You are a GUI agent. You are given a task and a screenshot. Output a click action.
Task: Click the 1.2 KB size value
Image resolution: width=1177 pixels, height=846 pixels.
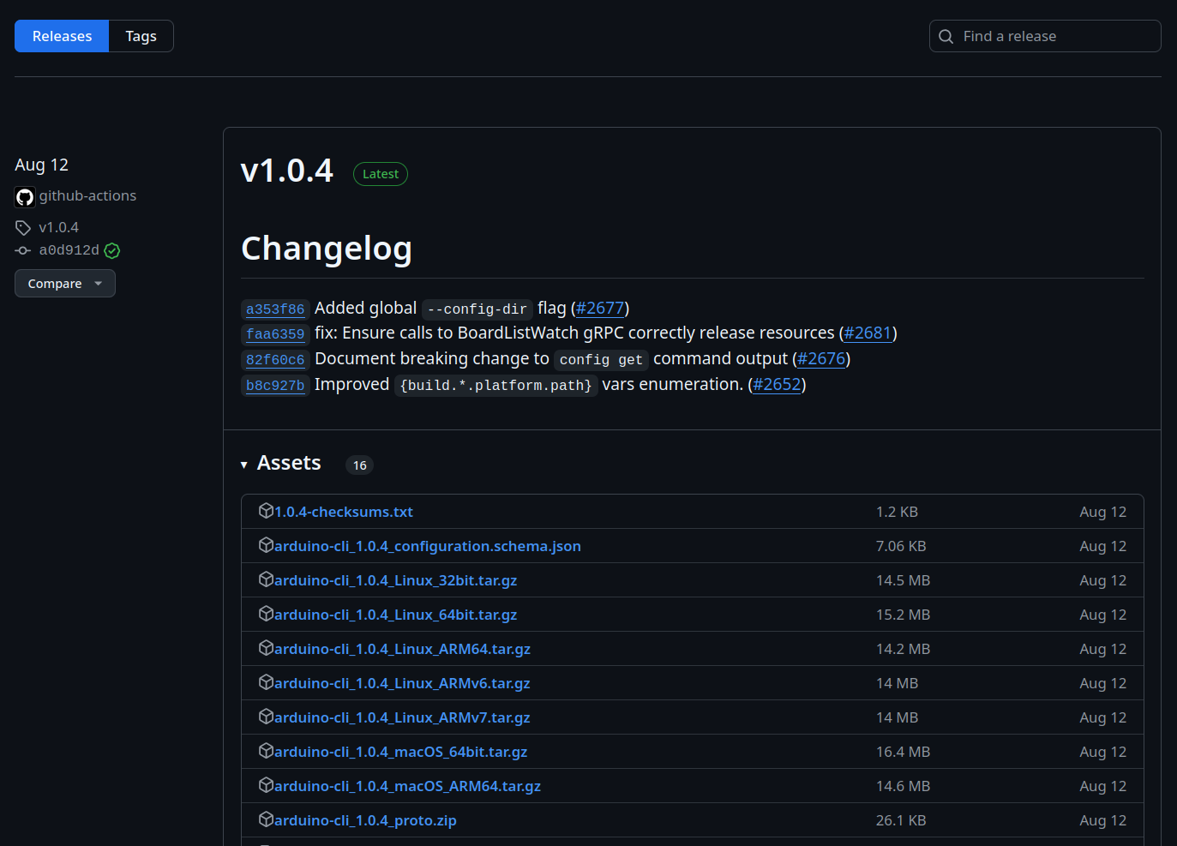coord(897,512)
